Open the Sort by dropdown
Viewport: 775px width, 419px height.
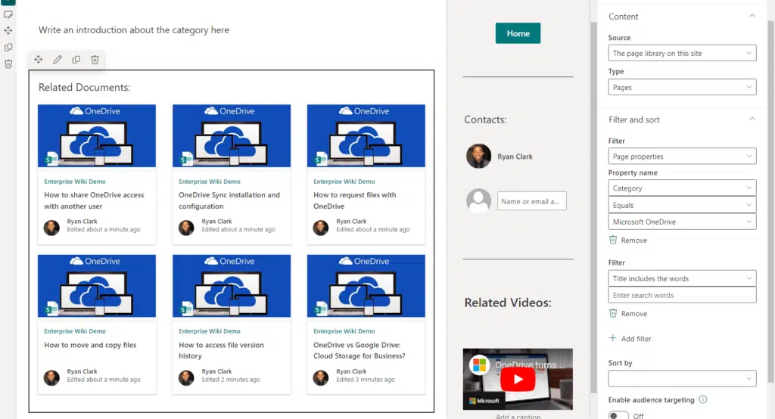click(682, 378)
